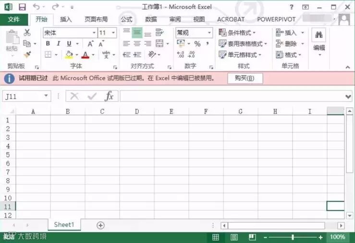Collapse the ribbon with the up chevron
355x243 pixels.
pyautogui.click(x=347, y=67)
